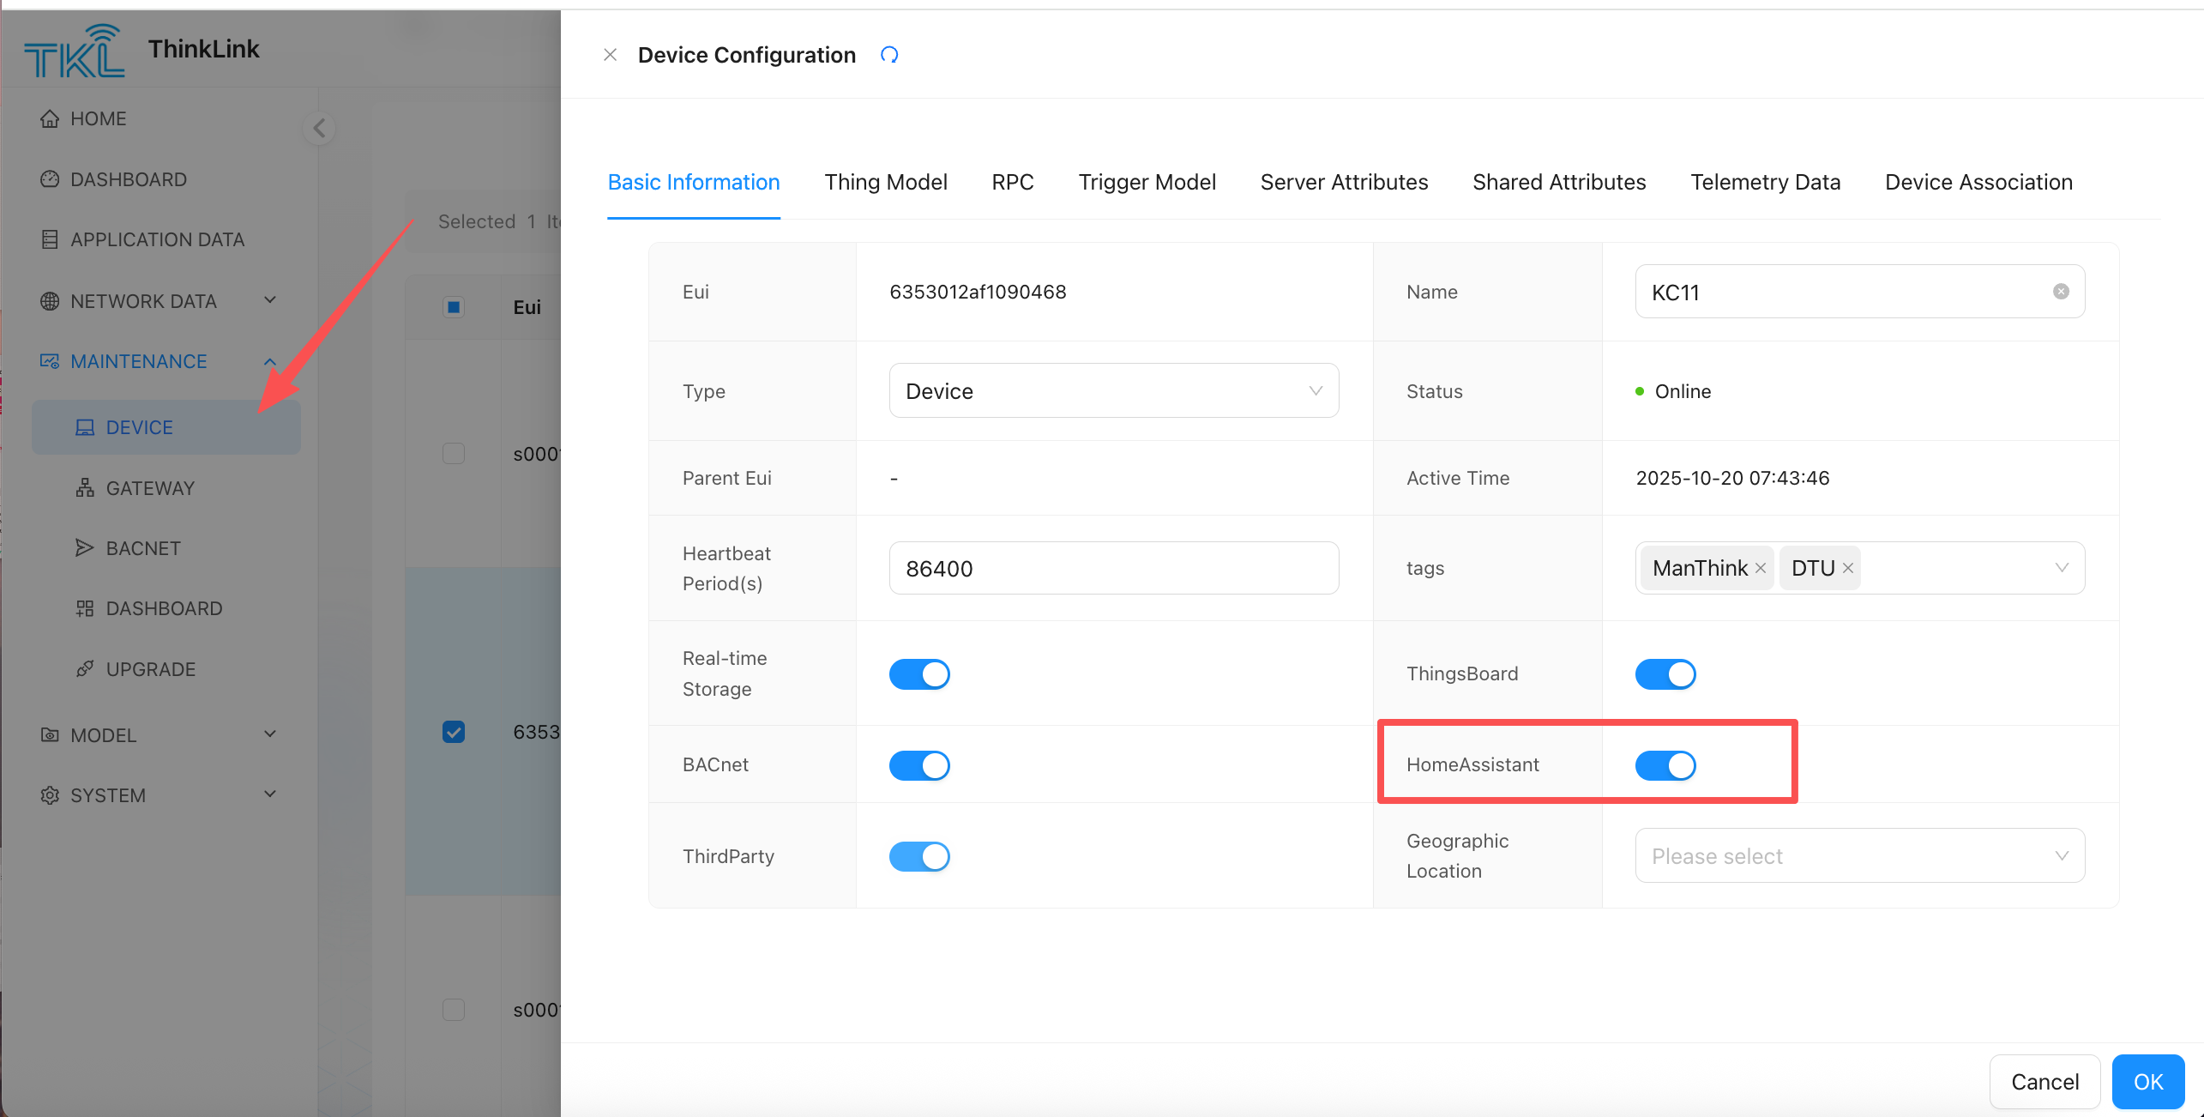
Task: Open the Type dropdown showing Device
Action: pos(1113,391)
